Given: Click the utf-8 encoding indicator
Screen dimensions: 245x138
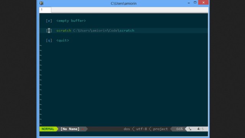Looking at the screenshot, I should coord(141,129).
